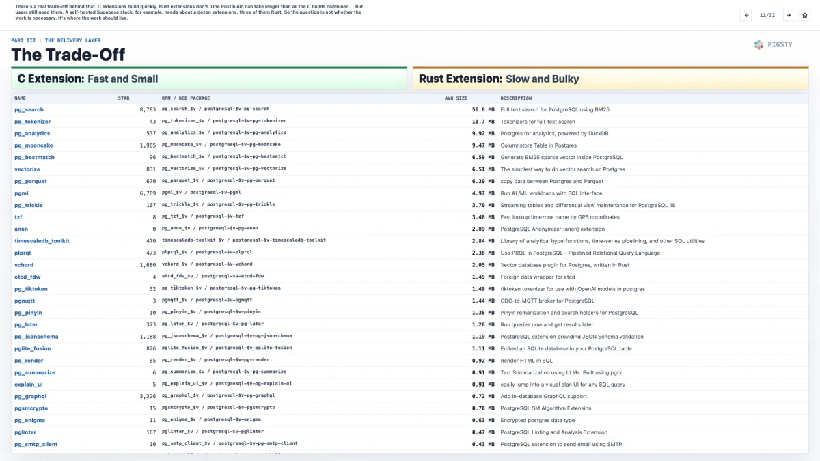Open the pg_summarize extension link
The image size is (820, 461).
35,372
